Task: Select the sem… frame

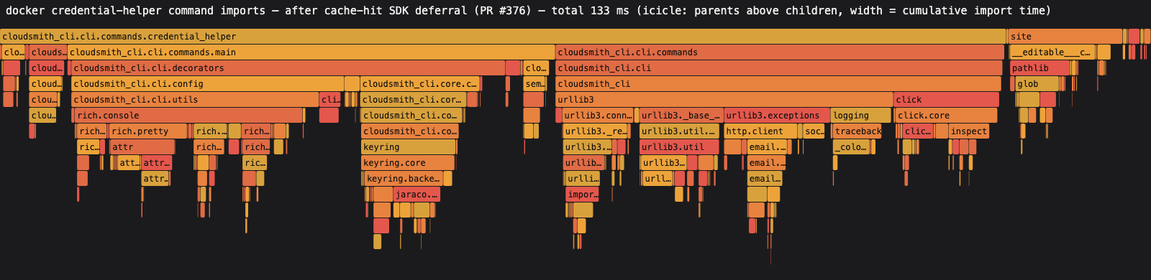Action: tap(534, 84)
